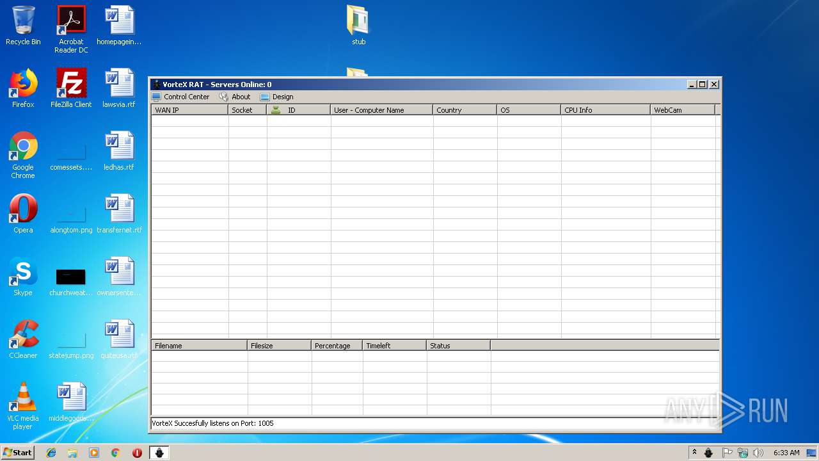Sort by WAN IP column header
819x461 pixels.
190,110
